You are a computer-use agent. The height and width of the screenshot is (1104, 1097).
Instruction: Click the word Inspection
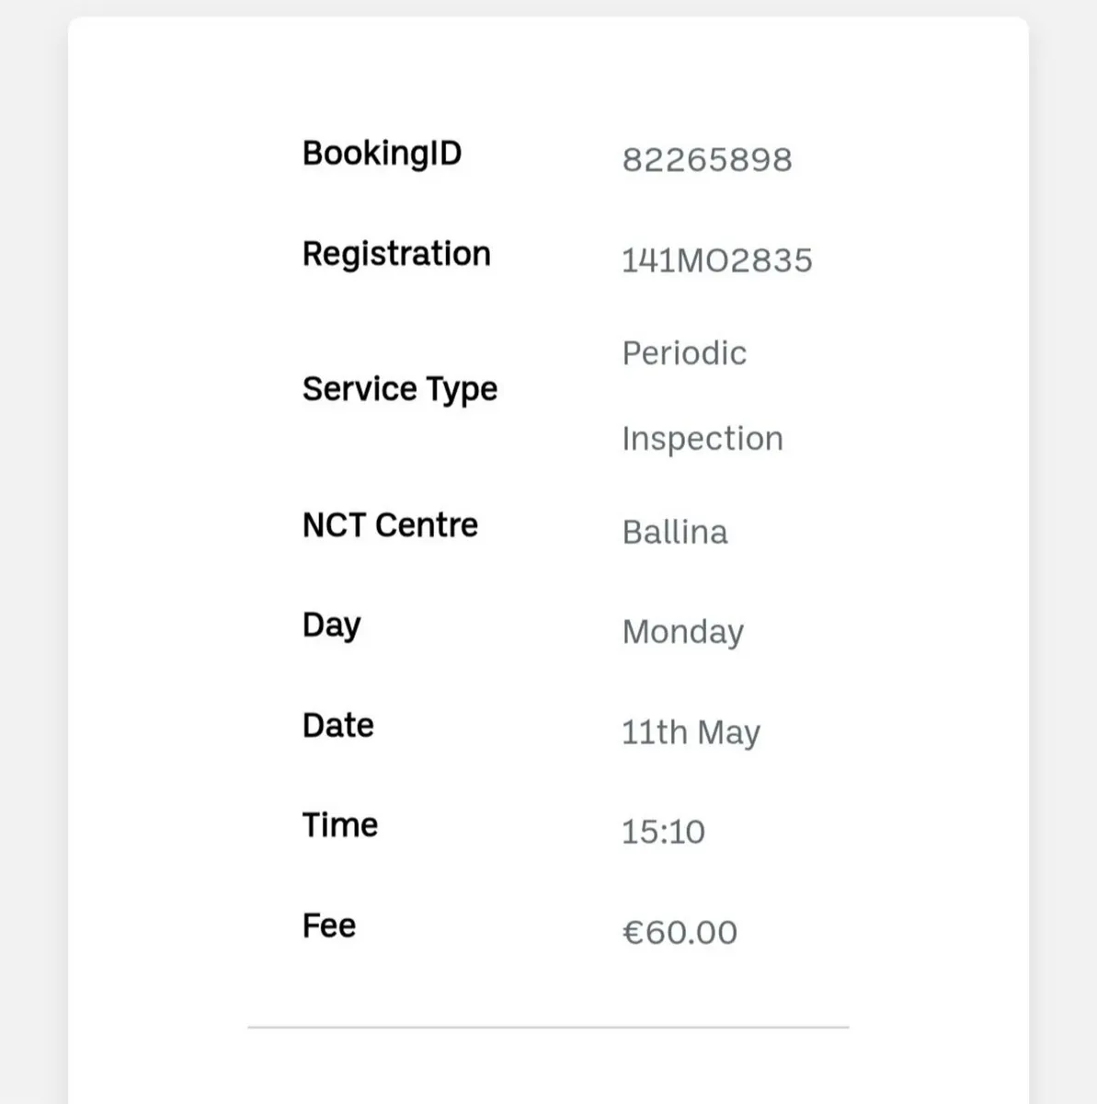tap(703, 439)
